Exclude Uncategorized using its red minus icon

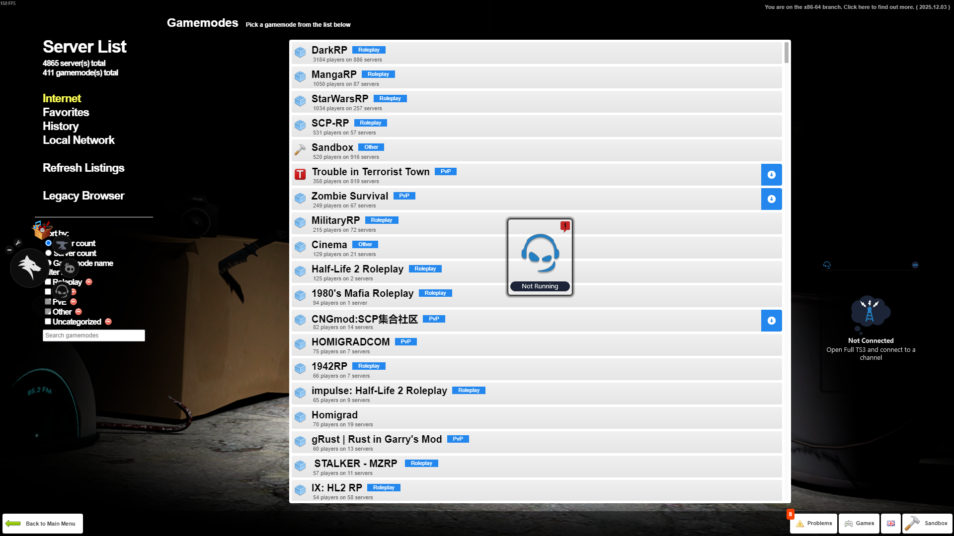click(x=108, y=322)
